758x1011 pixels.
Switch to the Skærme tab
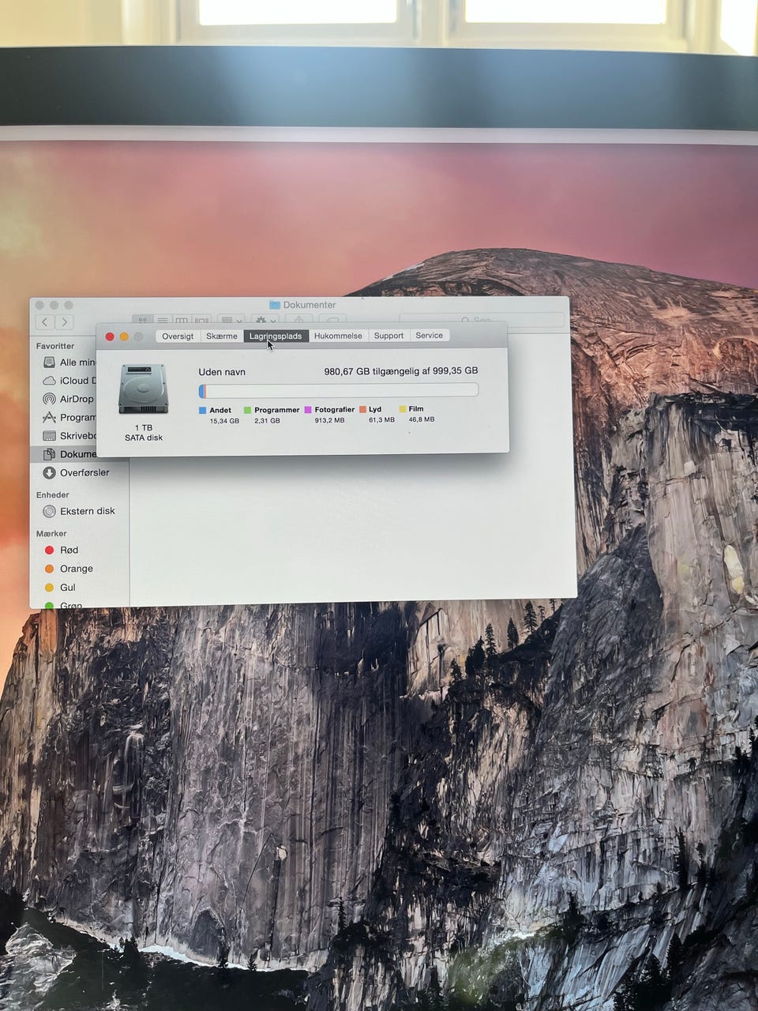pyautogui.click(x=222, y=336)
